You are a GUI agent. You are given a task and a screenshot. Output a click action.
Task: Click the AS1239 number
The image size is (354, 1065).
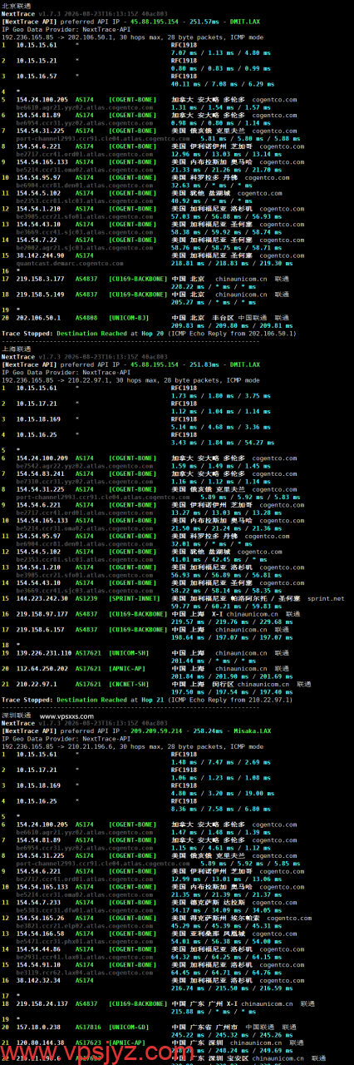(x=86, y=597)
